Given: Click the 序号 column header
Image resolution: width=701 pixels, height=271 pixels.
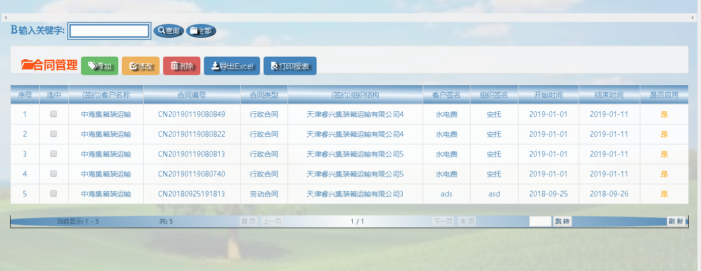Looking at the screenshot, I should tap(25, 95).
